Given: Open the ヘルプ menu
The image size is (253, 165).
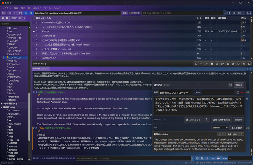Looking at the screenshot, I should coord(57,8).
